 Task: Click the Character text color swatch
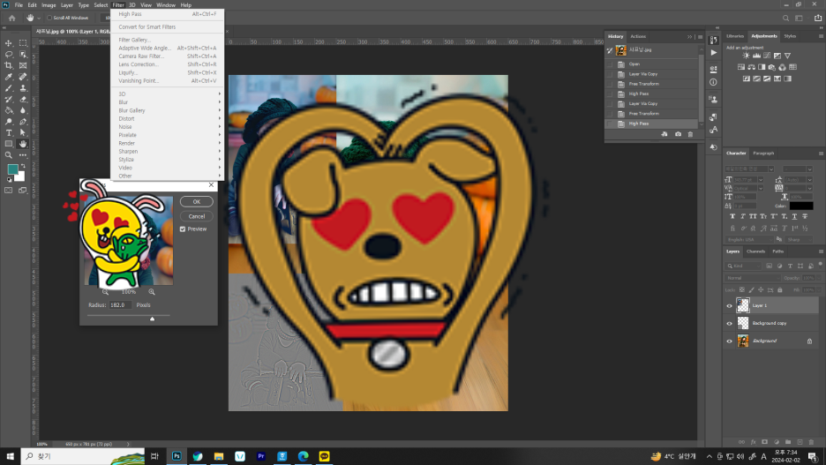click(801, 206)
